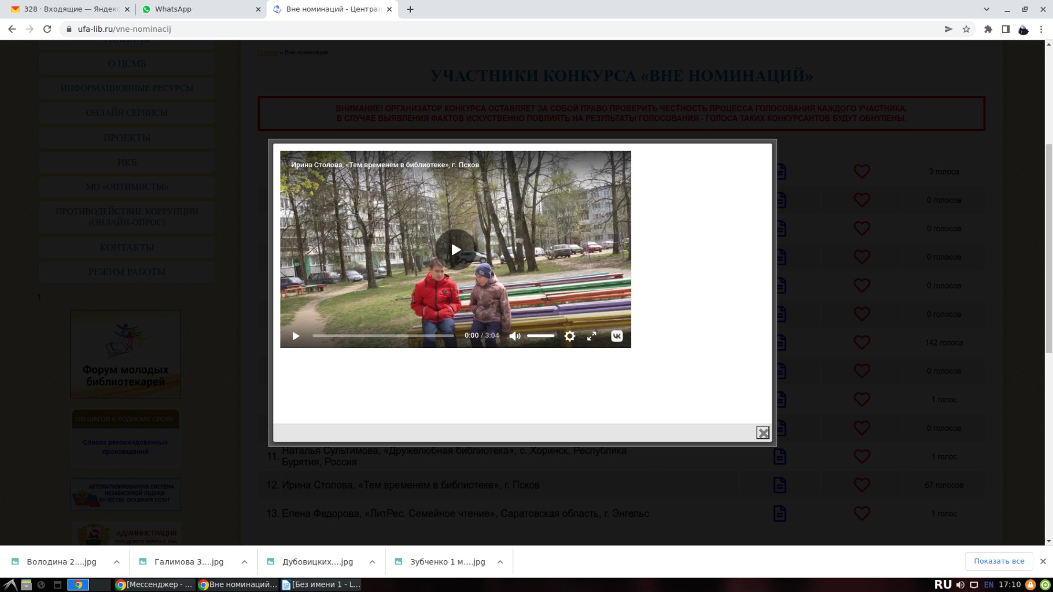Mute the video with the speaker icon

click(514, 336)
